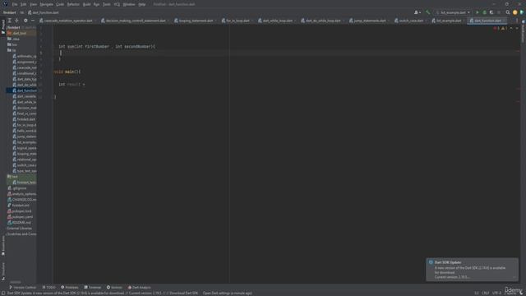
Task: Open the TODO tool window
Action: tap(49, 288)
